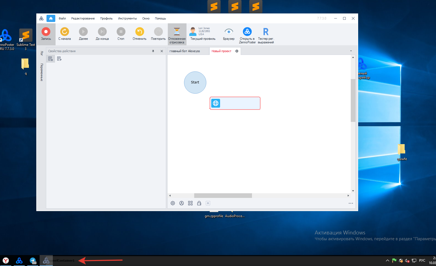Switch input language via РУС indicator

coord(422,261)
